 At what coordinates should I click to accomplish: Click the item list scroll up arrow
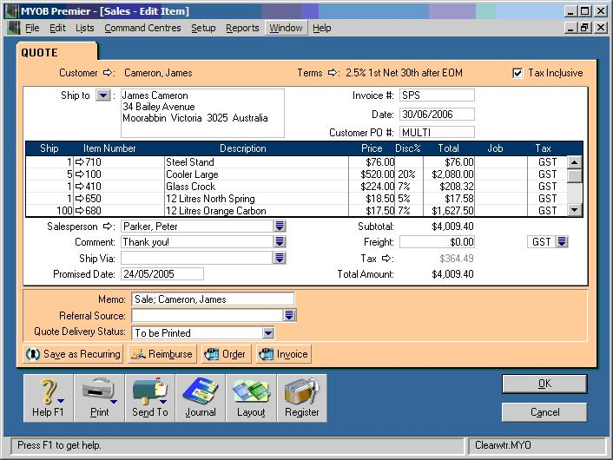tap(574, 162)
